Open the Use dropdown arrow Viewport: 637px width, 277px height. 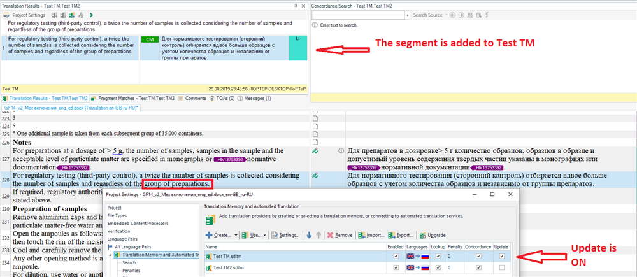(x=264, y=235)
